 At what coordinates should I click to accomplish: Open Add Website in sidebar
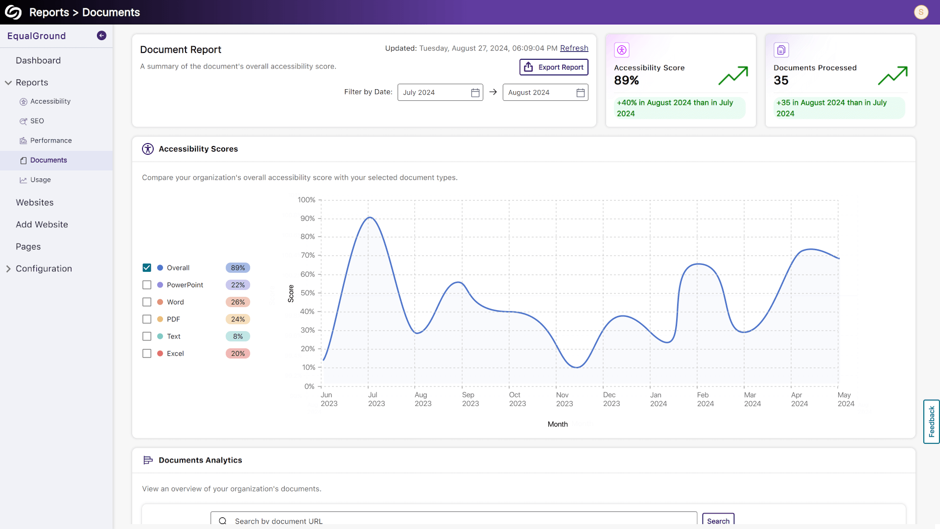point(42,225)
